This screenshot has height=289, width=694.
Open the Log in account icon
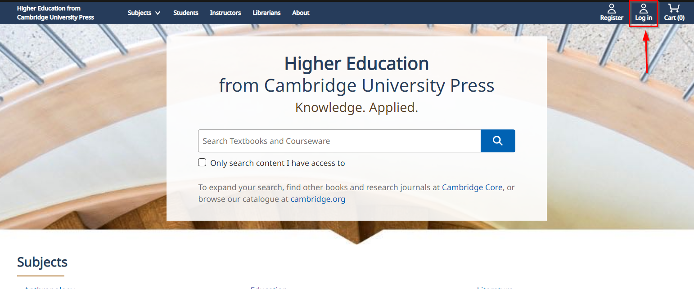(x=644, y=9)
